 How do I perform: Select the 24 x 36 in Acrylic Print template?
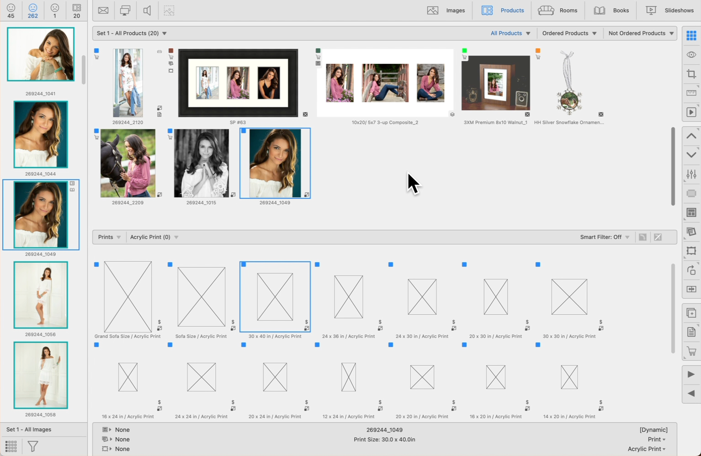[x=348, y=297]
